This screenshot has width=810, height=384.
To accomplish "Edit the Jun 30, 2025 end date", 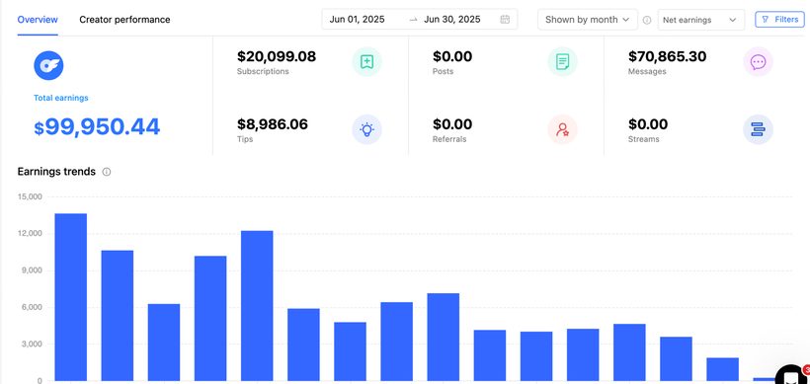I will point(452,20).
